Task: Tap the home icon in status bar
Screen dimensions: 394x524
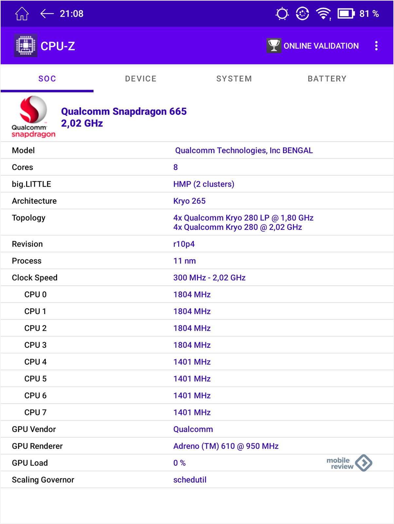Action: [x=22, y=14]
